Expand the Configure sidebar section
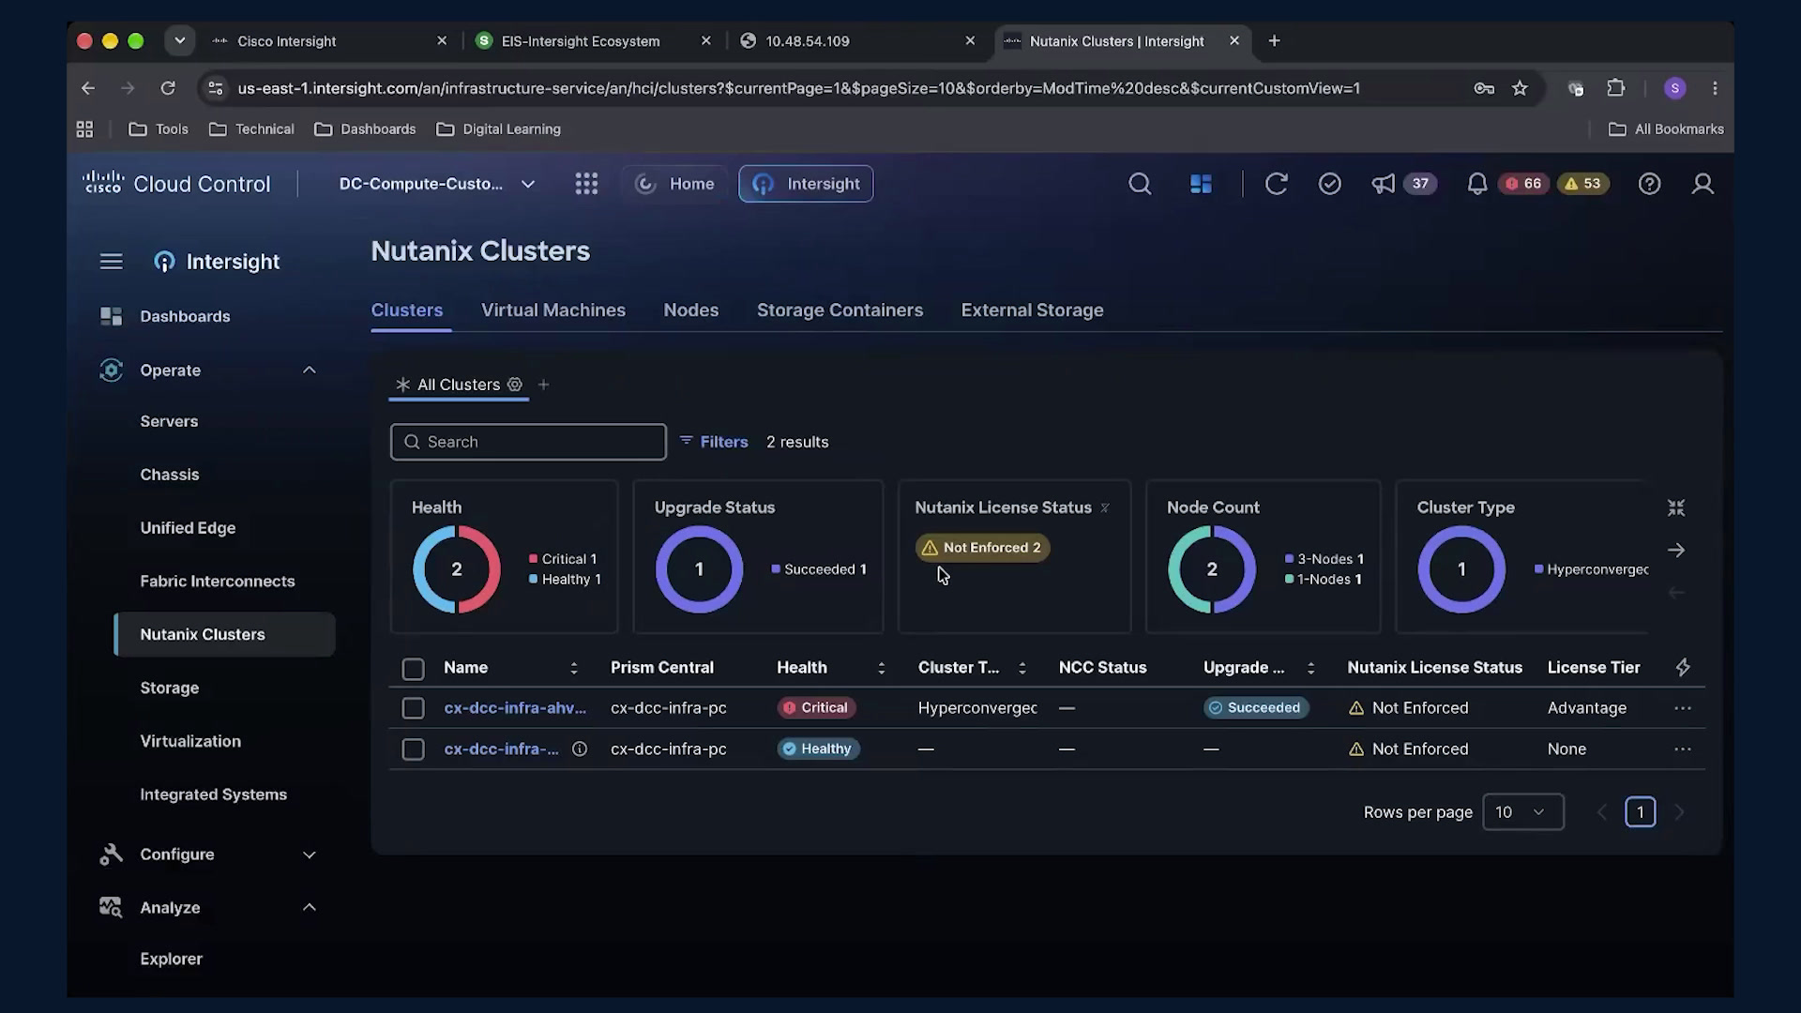The width and height of the screenshot is (1801, 1013). pos(309,854)
